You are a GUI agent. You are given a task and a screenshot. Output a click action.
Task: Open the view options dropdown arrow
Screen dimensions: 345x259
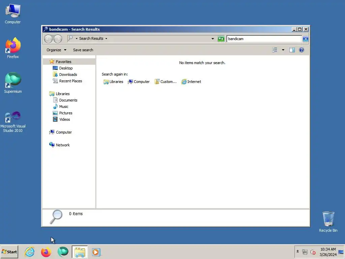pos(283,50)
